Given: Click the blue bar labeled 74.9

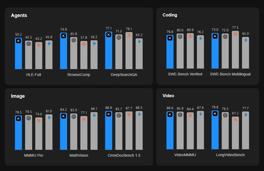Looking at the screenshot, I should pos(64,51).
